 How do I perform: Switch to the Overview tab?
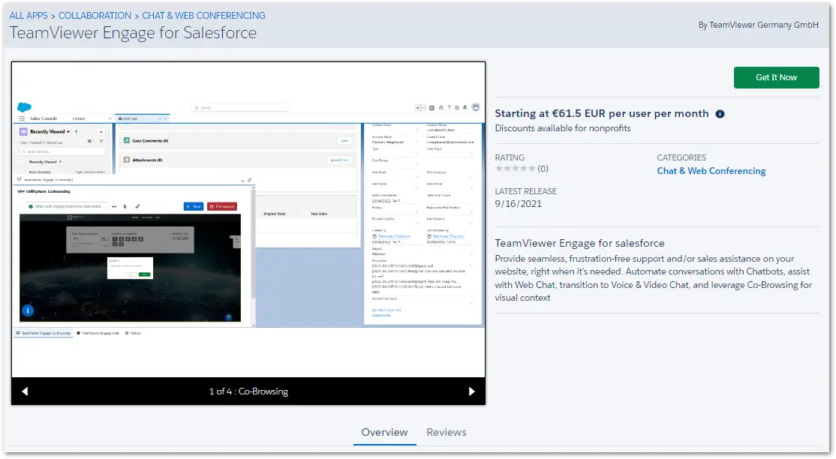(x=384, y=432)
